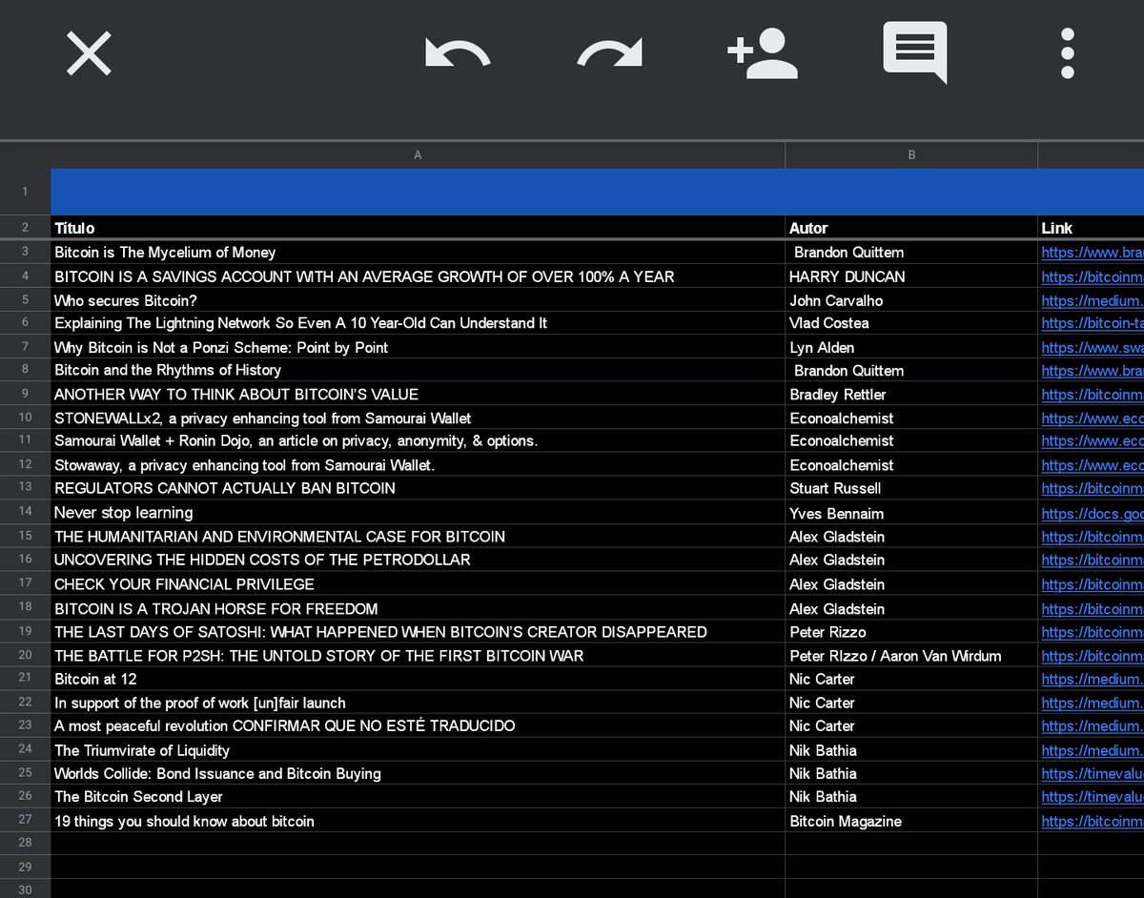Viewport: 1144px width, 898px height.
Task: Select 'REGULATORS CANNOT ACTUALLY BAN BITCOIN' cell
Action: (x=418, y=488)
